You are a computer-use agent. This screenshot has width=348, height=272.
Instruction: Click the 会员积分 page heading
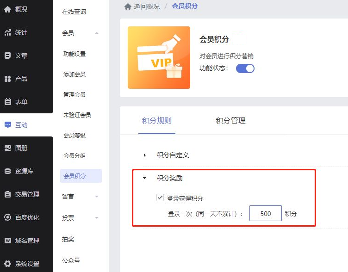point(214,39)
